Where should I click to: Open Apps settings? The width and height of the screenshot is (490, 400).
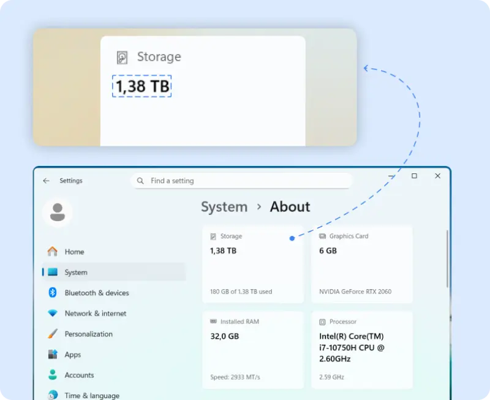tap(113, 355)
